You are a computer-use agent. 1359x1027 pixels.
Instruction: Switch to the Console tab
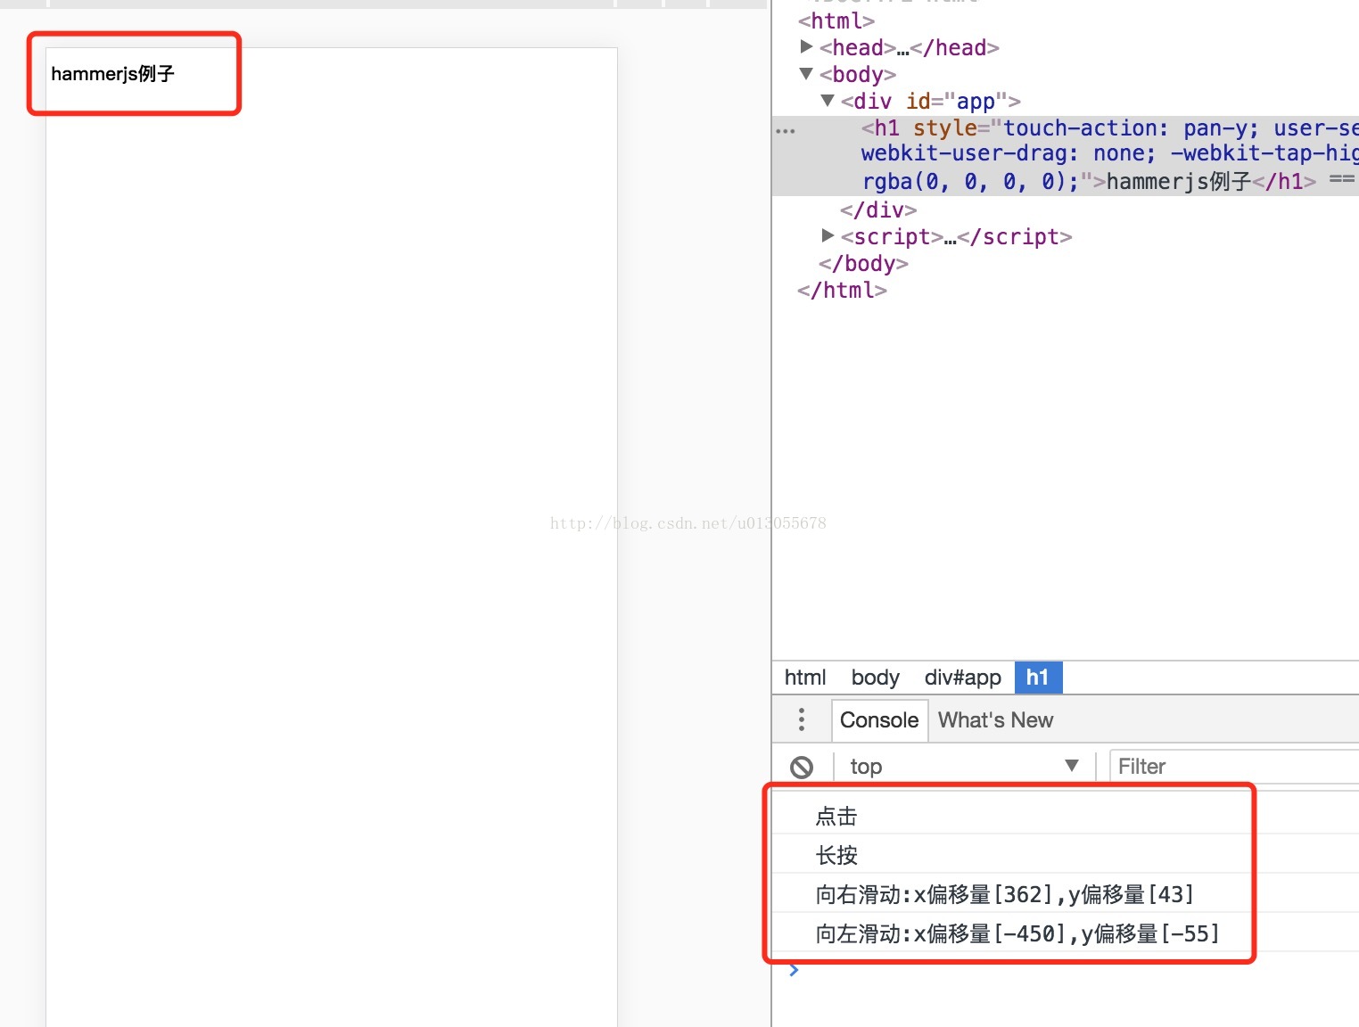[x=879, y=720]
